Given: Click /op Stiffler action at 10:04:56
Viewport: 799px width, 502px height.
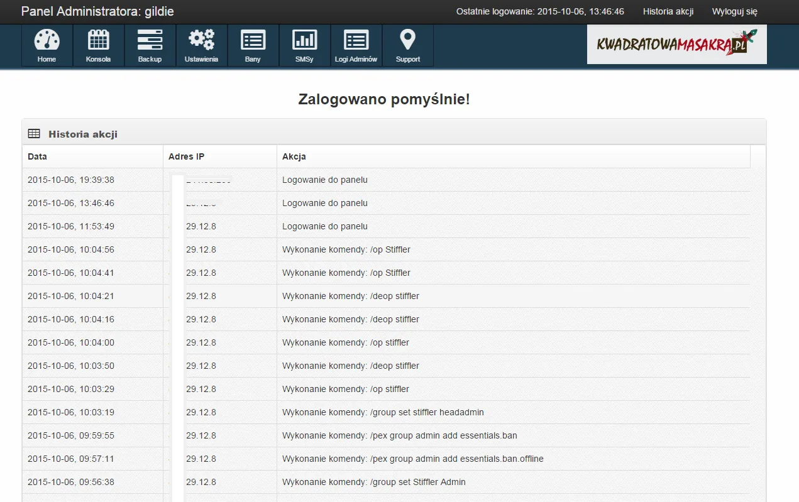Looking at the screenshot, I should (346, 249).
